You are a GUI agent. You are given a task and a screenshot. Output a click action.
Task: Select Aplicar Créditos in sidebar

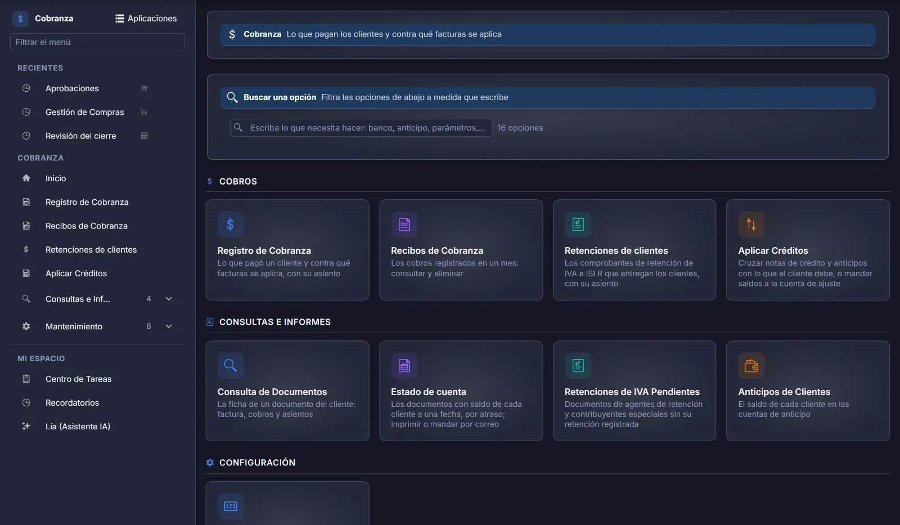76,273
